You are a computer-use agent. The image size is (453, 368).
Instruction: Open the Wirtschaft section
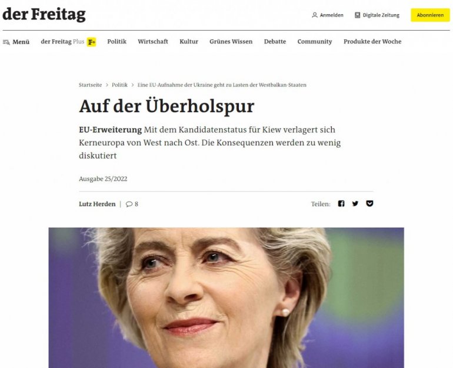(x=153, y=42)
